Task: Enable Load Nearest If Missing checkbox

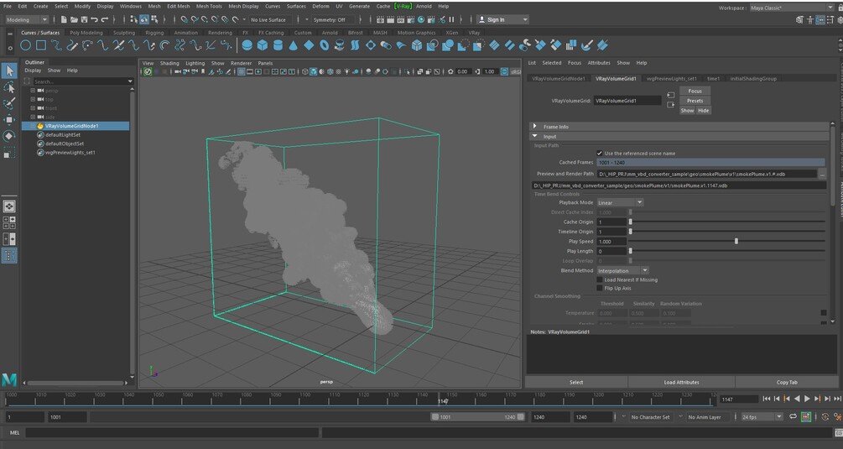Action: (x=599, y=279)
